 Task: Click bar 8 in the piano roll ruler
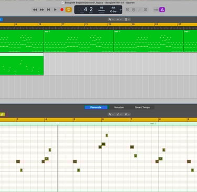(x=160, y=120)
